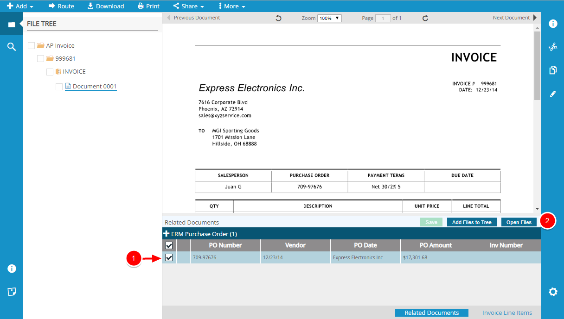Expand the ERM Purchase Order section

pyautogui.click(x=167, y=234)
